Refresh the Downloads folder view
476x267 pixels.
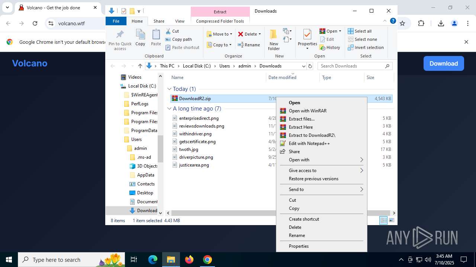coord(310,66)
